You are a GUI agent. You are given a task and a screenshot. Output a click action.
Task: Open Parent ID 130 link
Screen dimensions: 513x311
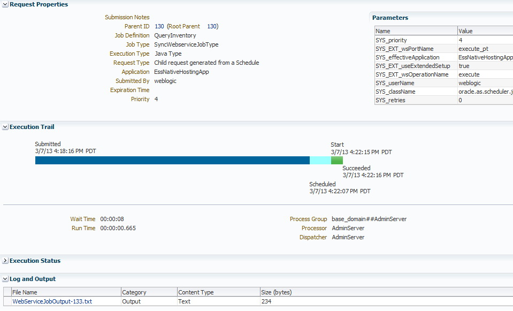[159, 26]
